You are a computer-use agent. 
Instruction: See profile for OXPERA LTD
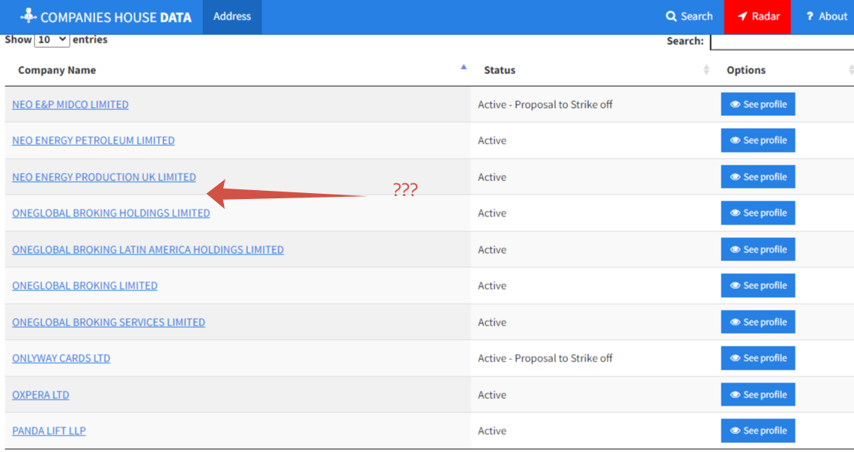[757, 394]
